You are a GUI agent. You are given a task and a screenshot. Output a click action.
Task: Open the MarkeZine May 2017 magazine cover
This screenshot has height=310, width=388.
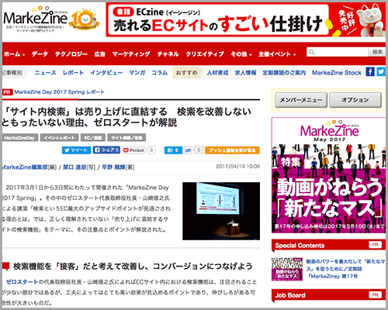[328, 175]
